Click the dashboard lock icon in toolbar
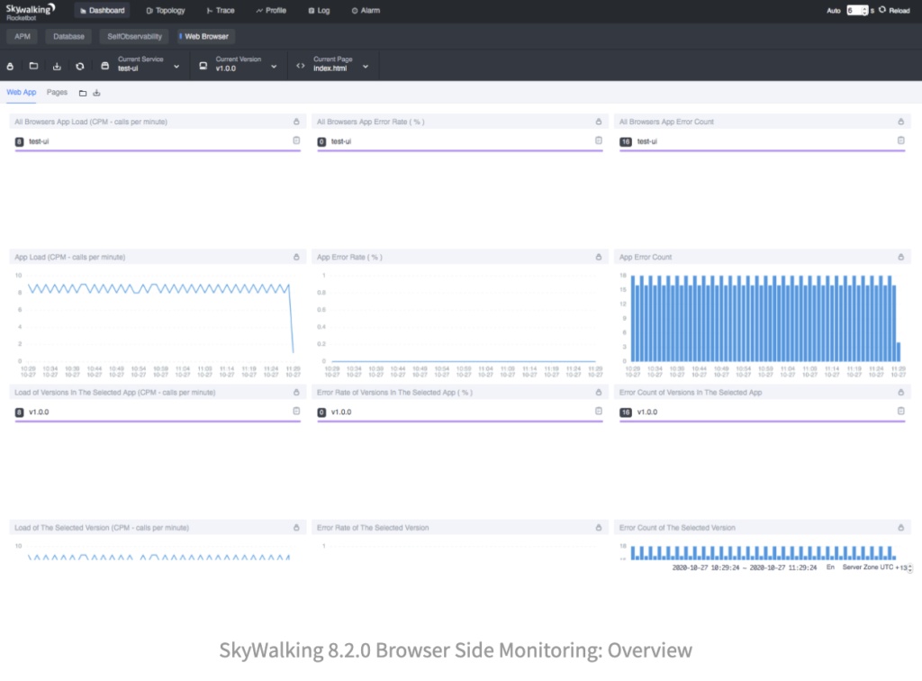This screenshot has width=922, height=681. [11, 66]
